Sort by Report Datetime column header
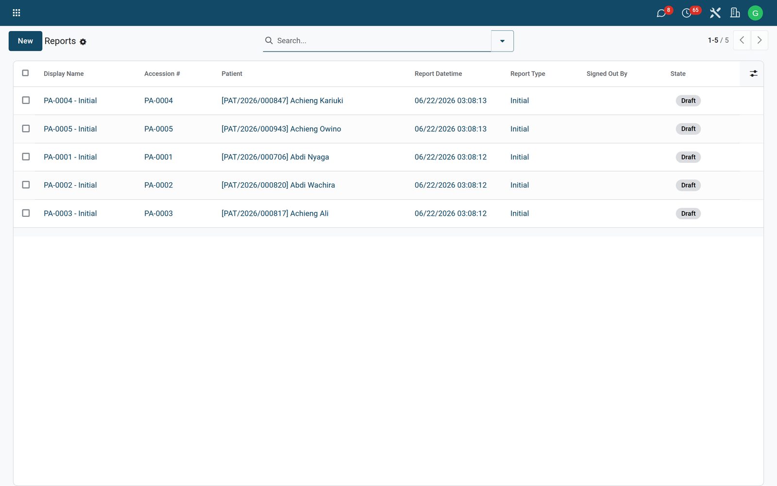The image size is (777, 486). (x=438, y=74)
